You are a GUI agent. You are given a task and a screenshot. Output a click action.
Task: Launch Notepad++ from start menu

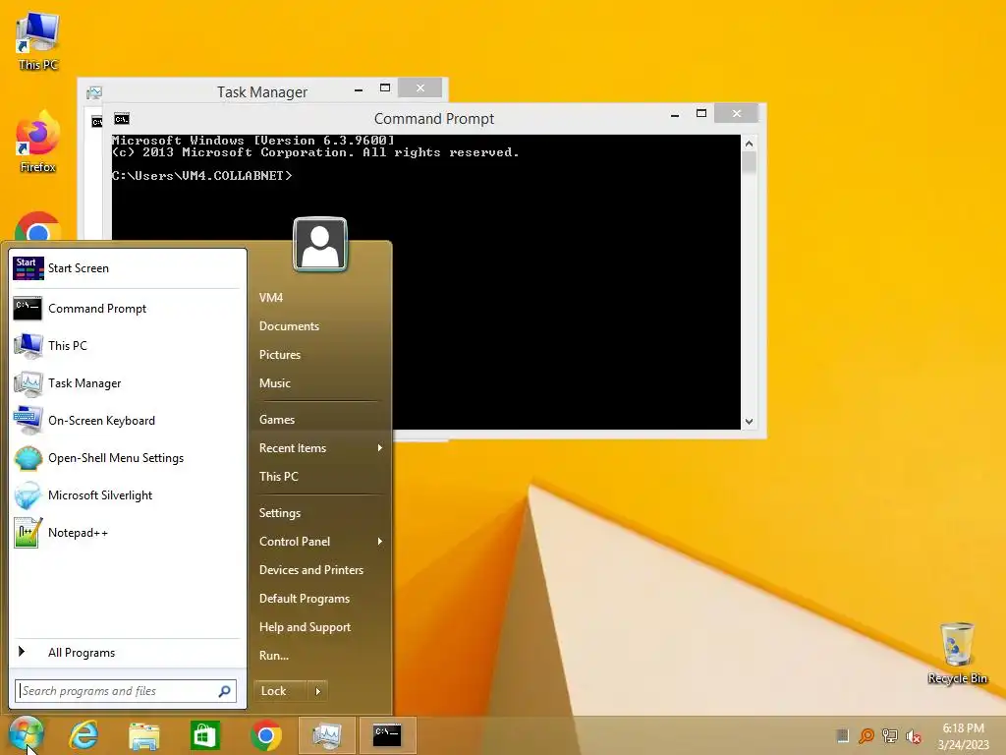pyautogui.click(x=127, y=533)
